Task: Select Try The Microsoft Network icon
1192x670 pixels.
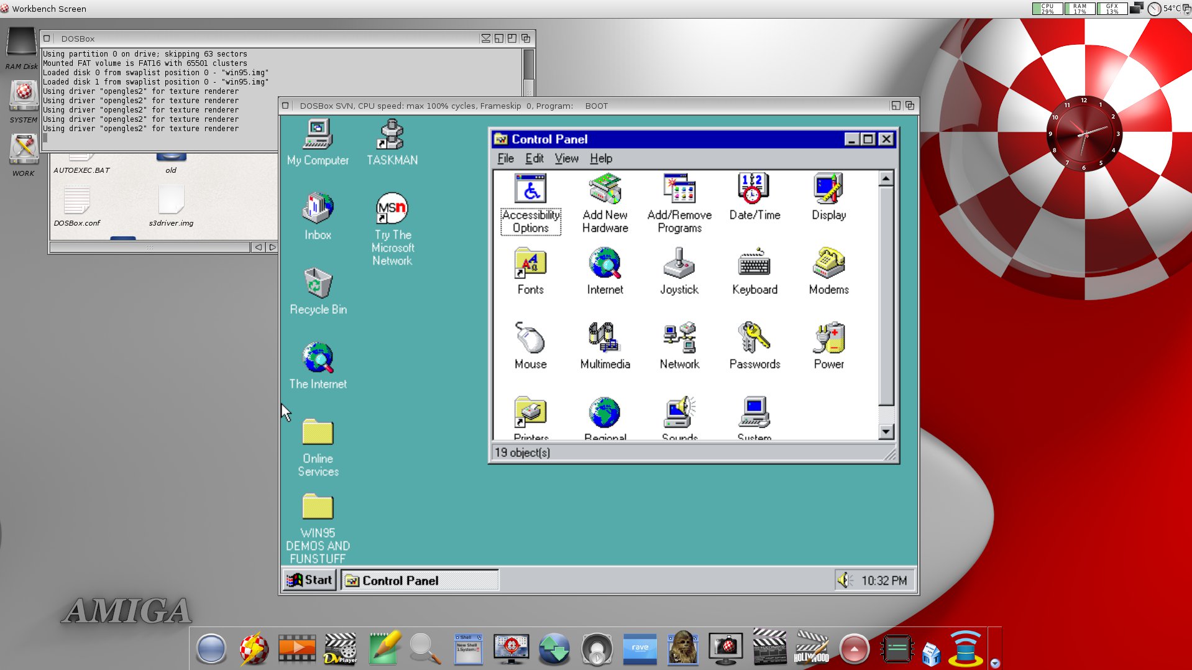Action: pyautogui.click(x=392, y=229)
